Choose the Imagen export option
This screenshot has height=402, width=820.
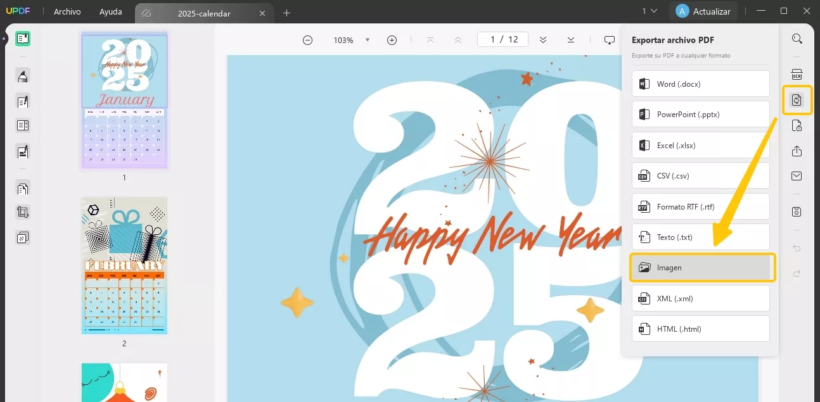pyautogui.click(x=702, y=267)
